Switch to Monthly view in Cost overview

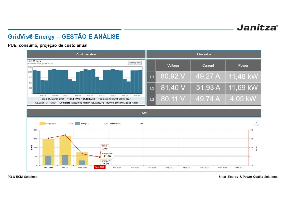tap(135, 63)
